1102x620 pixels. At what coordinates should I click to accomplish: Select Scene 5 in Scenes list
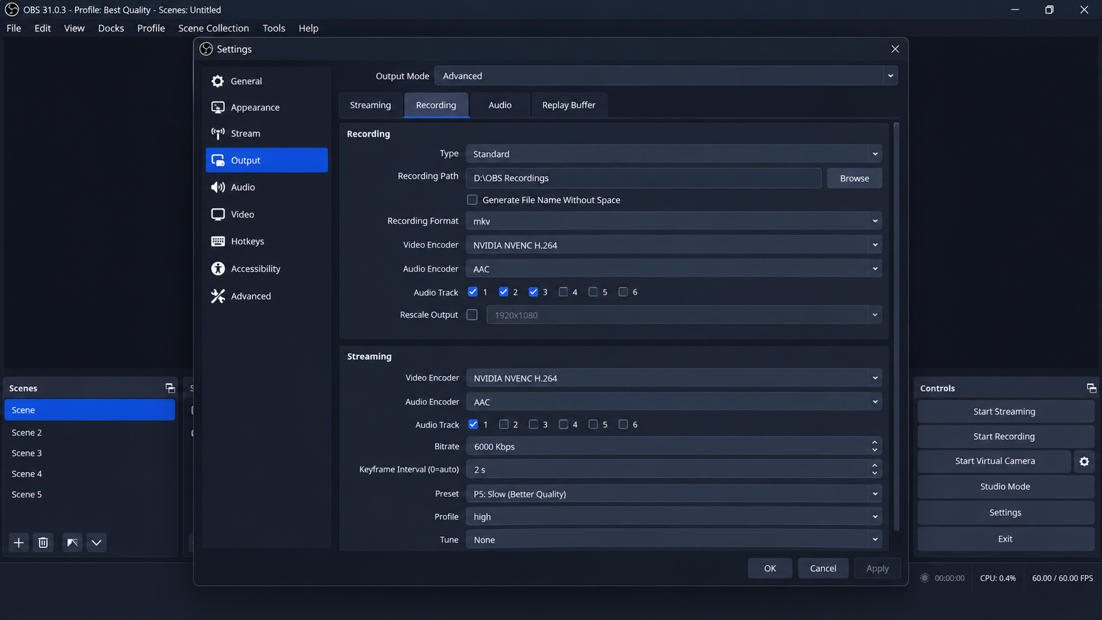(x=90, y=494)
